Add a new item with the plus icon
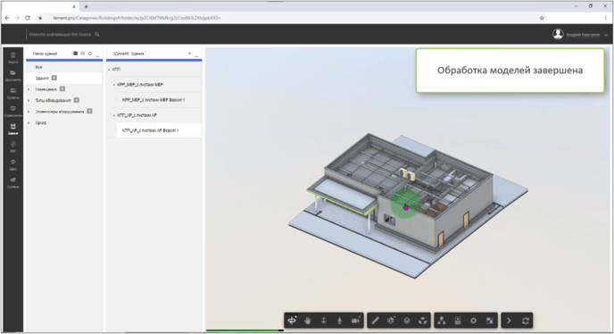The width and height of the screenshot is (614, 334). pos(189,54)
